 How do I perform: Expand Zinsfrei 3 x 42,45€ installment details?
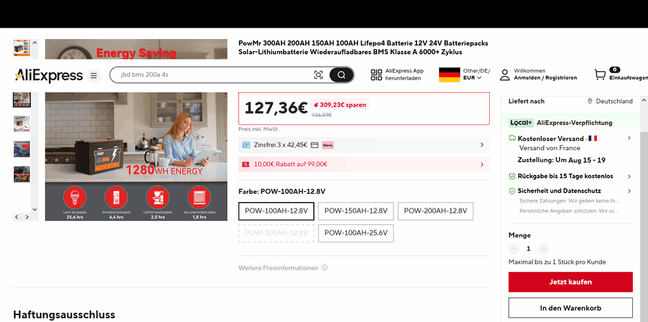[364, 145]
